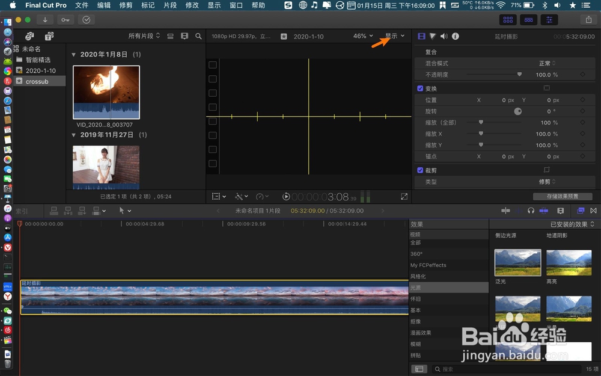Open the 显示 dropdown in the viewer

[391, 35]
